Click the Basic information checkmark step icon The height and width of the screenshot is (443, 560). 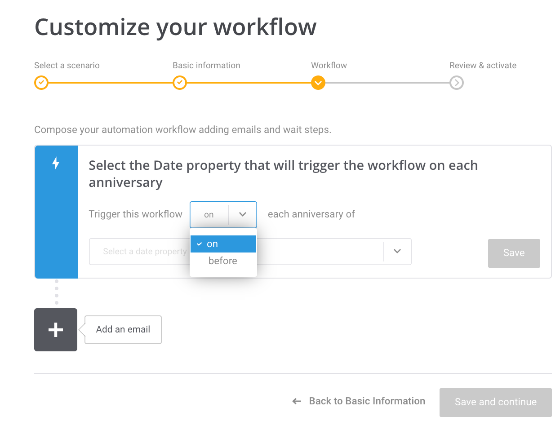coord(180,83)
